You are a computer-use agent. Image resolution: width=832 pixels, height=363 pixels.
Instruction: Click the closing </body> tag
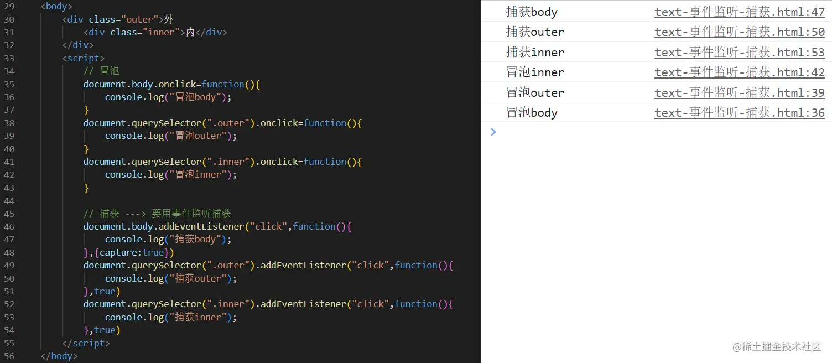click(x=59, y=356)
